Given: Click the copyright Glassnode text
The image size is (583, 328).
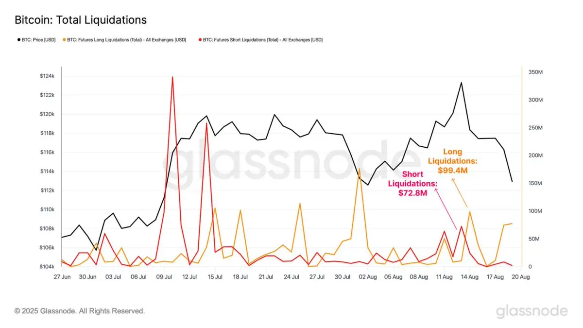Looking at the screenshot, I should click(80, 311).
